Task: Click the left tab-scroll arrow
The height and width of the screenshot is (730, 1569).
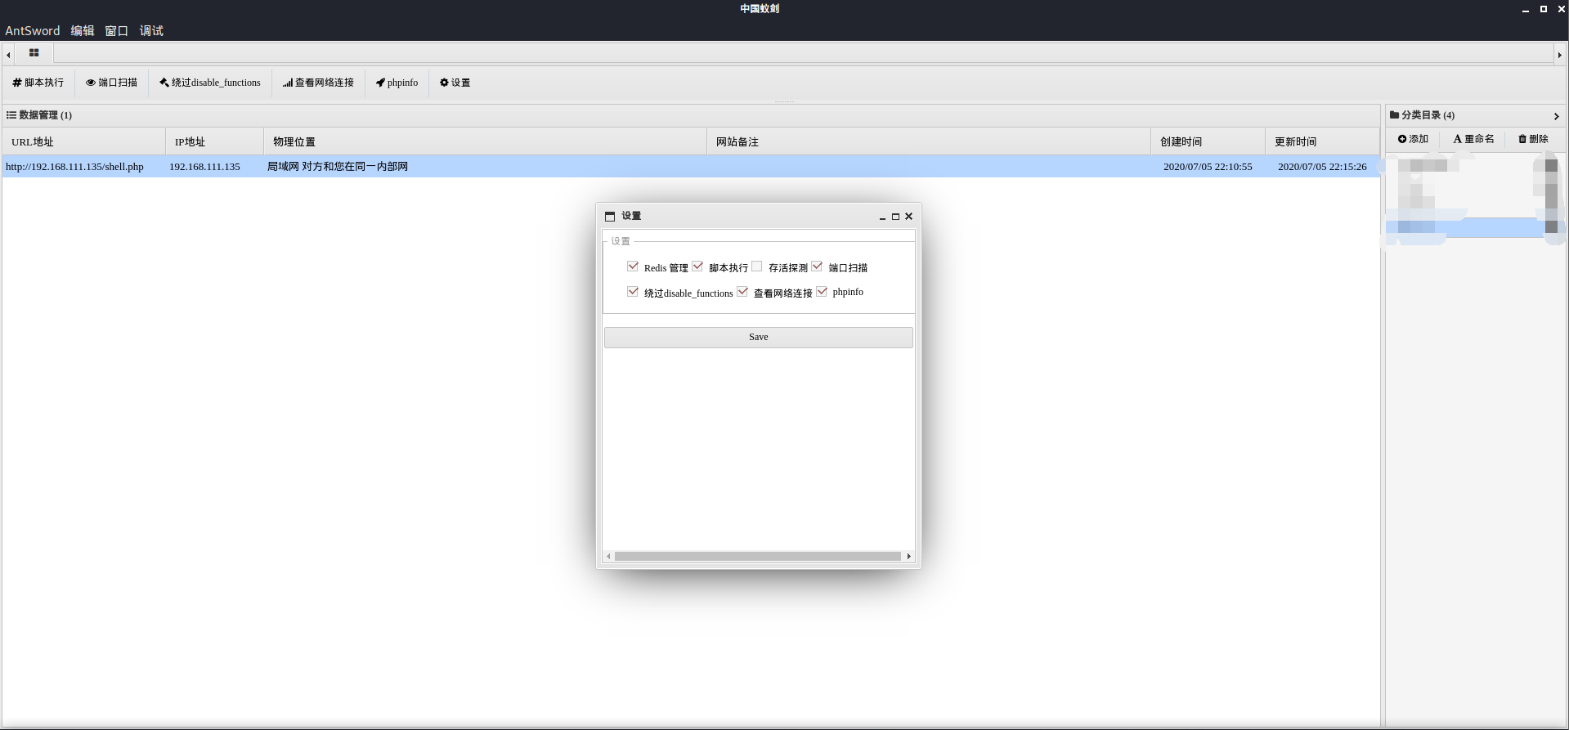Action: [x=8, y=55]
